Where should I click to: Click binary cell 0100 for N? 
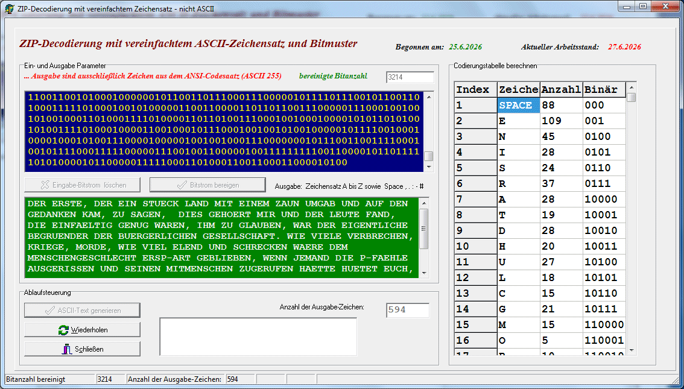(x=604, y=136)
